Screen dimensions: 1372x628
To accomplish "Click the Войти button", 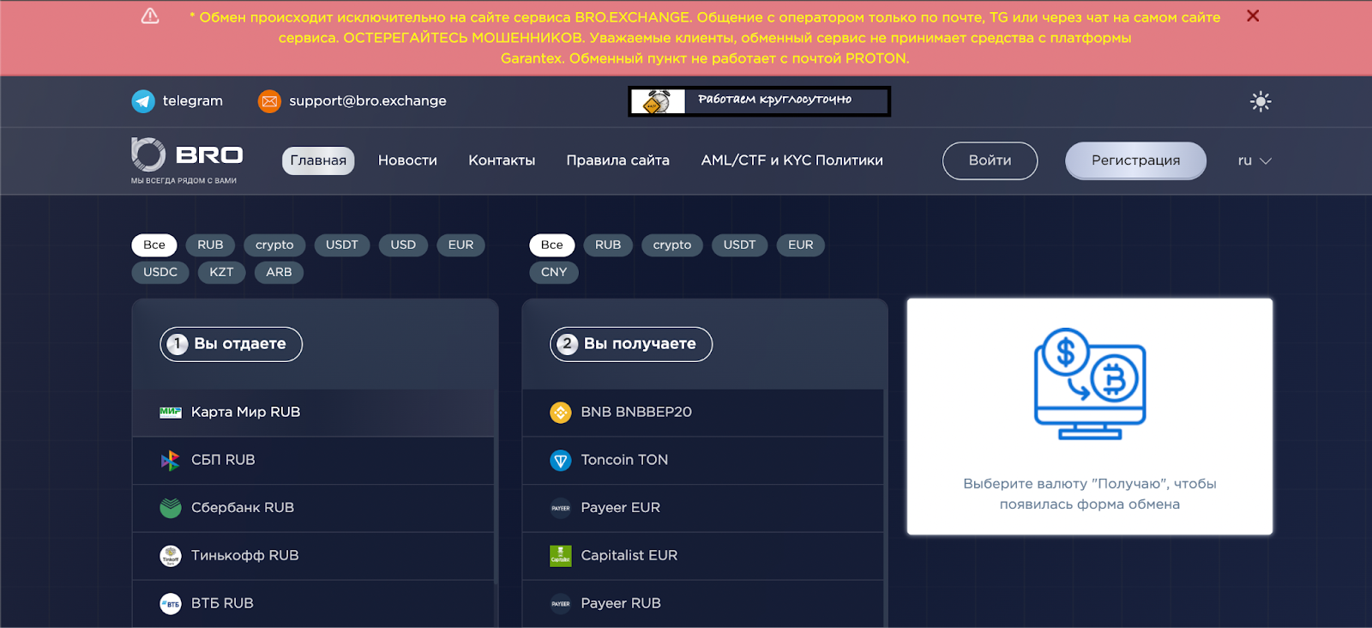I will pyautogui.click(x=990, y=160).
